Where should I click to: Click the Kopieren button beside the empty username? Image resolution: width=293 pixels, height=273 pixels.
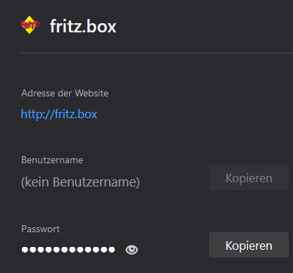pyautogui.click(x=249, y=177)
